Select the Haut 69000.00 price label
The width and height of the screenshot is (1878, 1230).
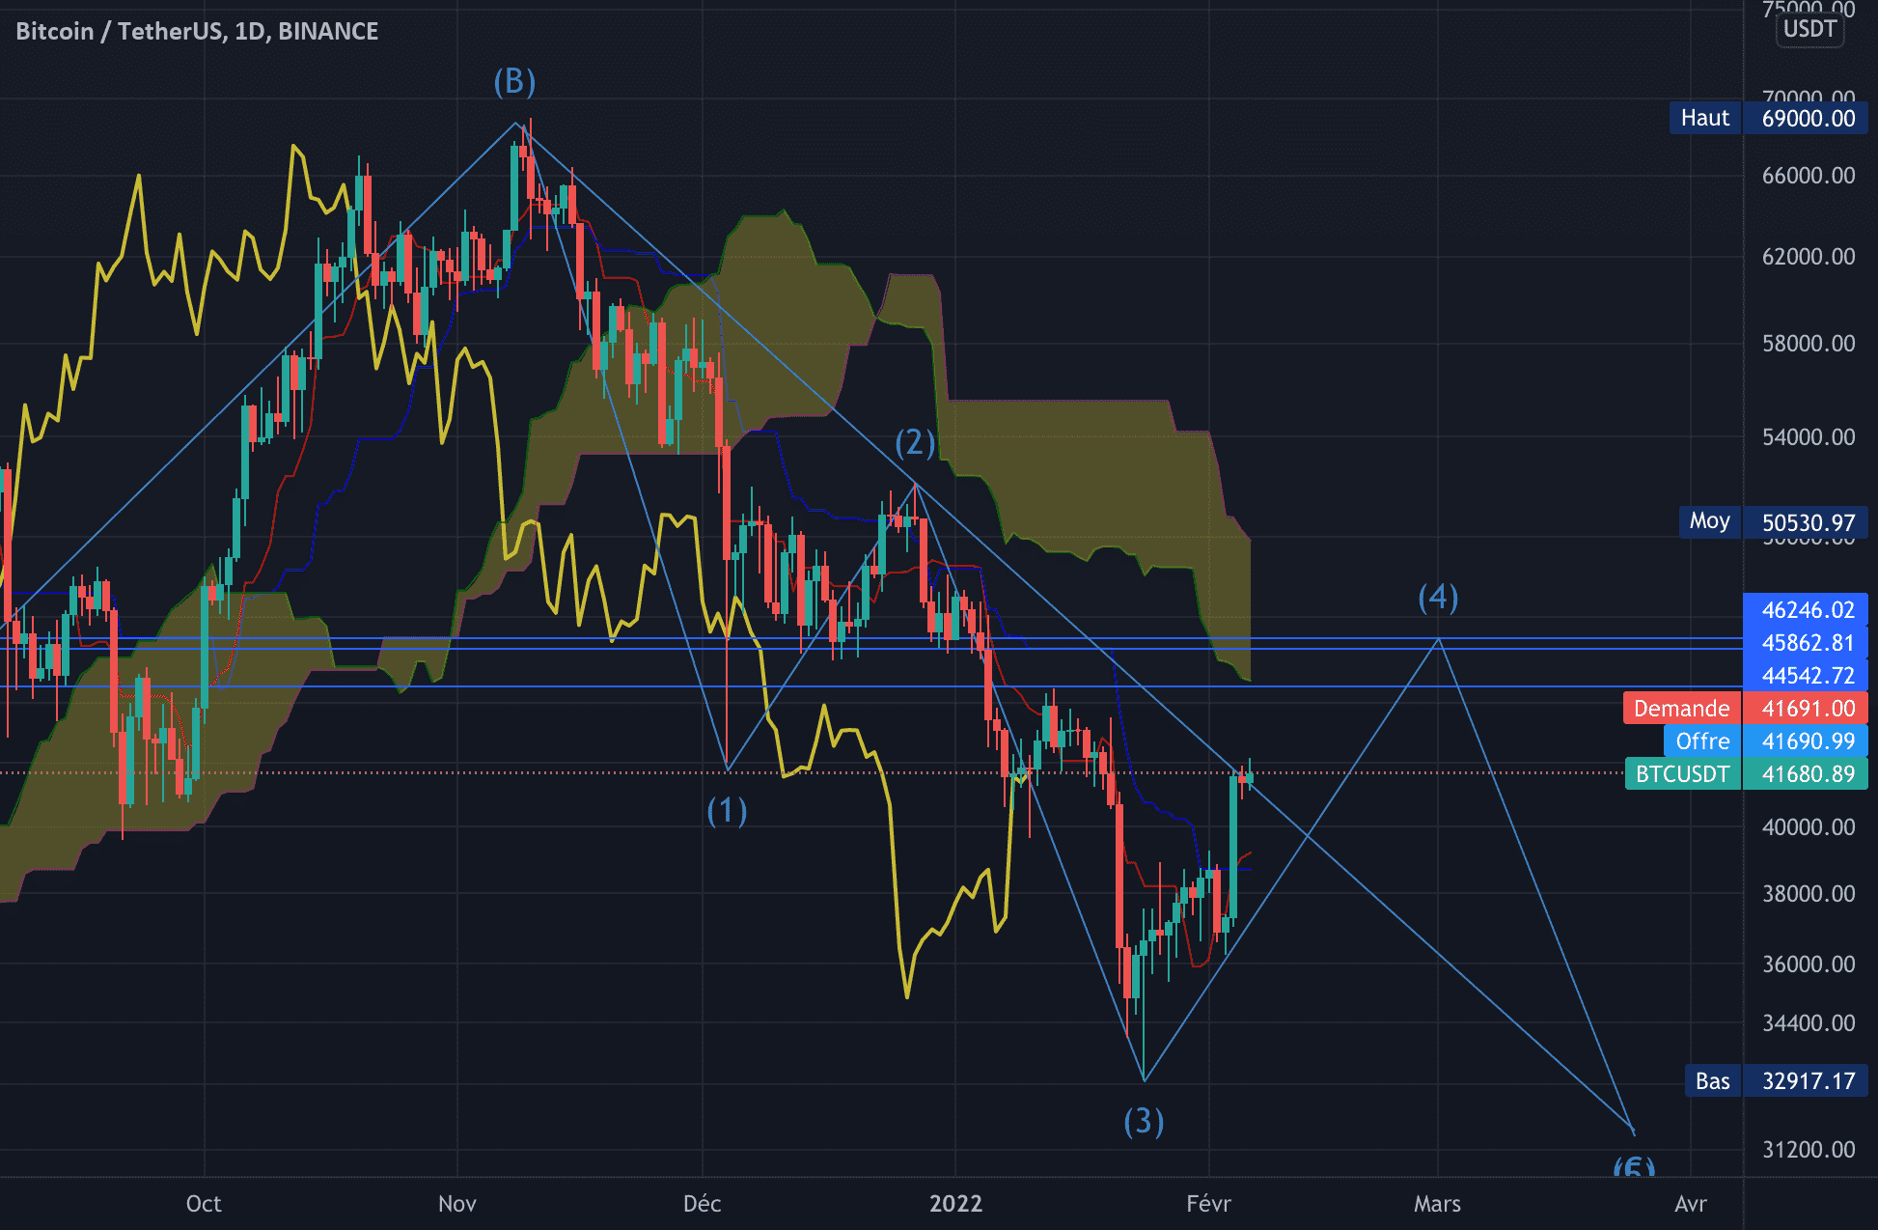tap(1769, 119)
